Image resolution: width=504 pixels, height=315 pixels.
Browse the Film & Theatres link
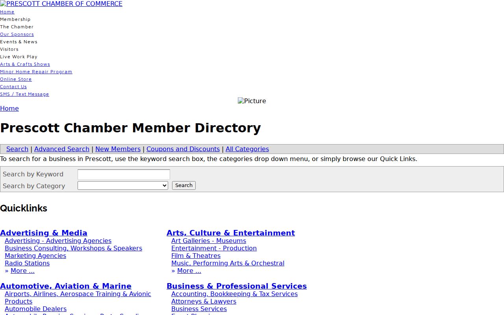click(196, 256)
